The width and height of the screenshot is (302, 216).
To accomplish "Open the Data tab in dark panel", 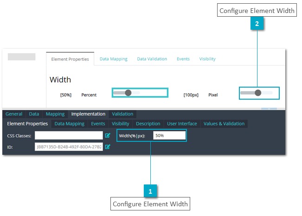I will (x=34, y=114).
